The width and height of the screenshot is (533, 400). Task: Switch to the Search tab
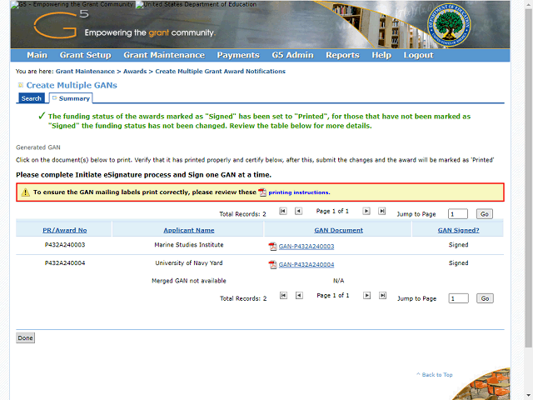[32, 98]
